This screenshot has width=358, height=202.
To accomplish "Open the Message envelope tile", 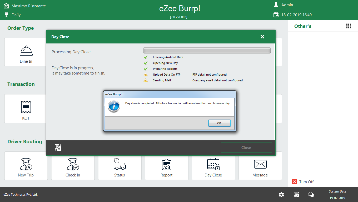I will coord(260,166).
